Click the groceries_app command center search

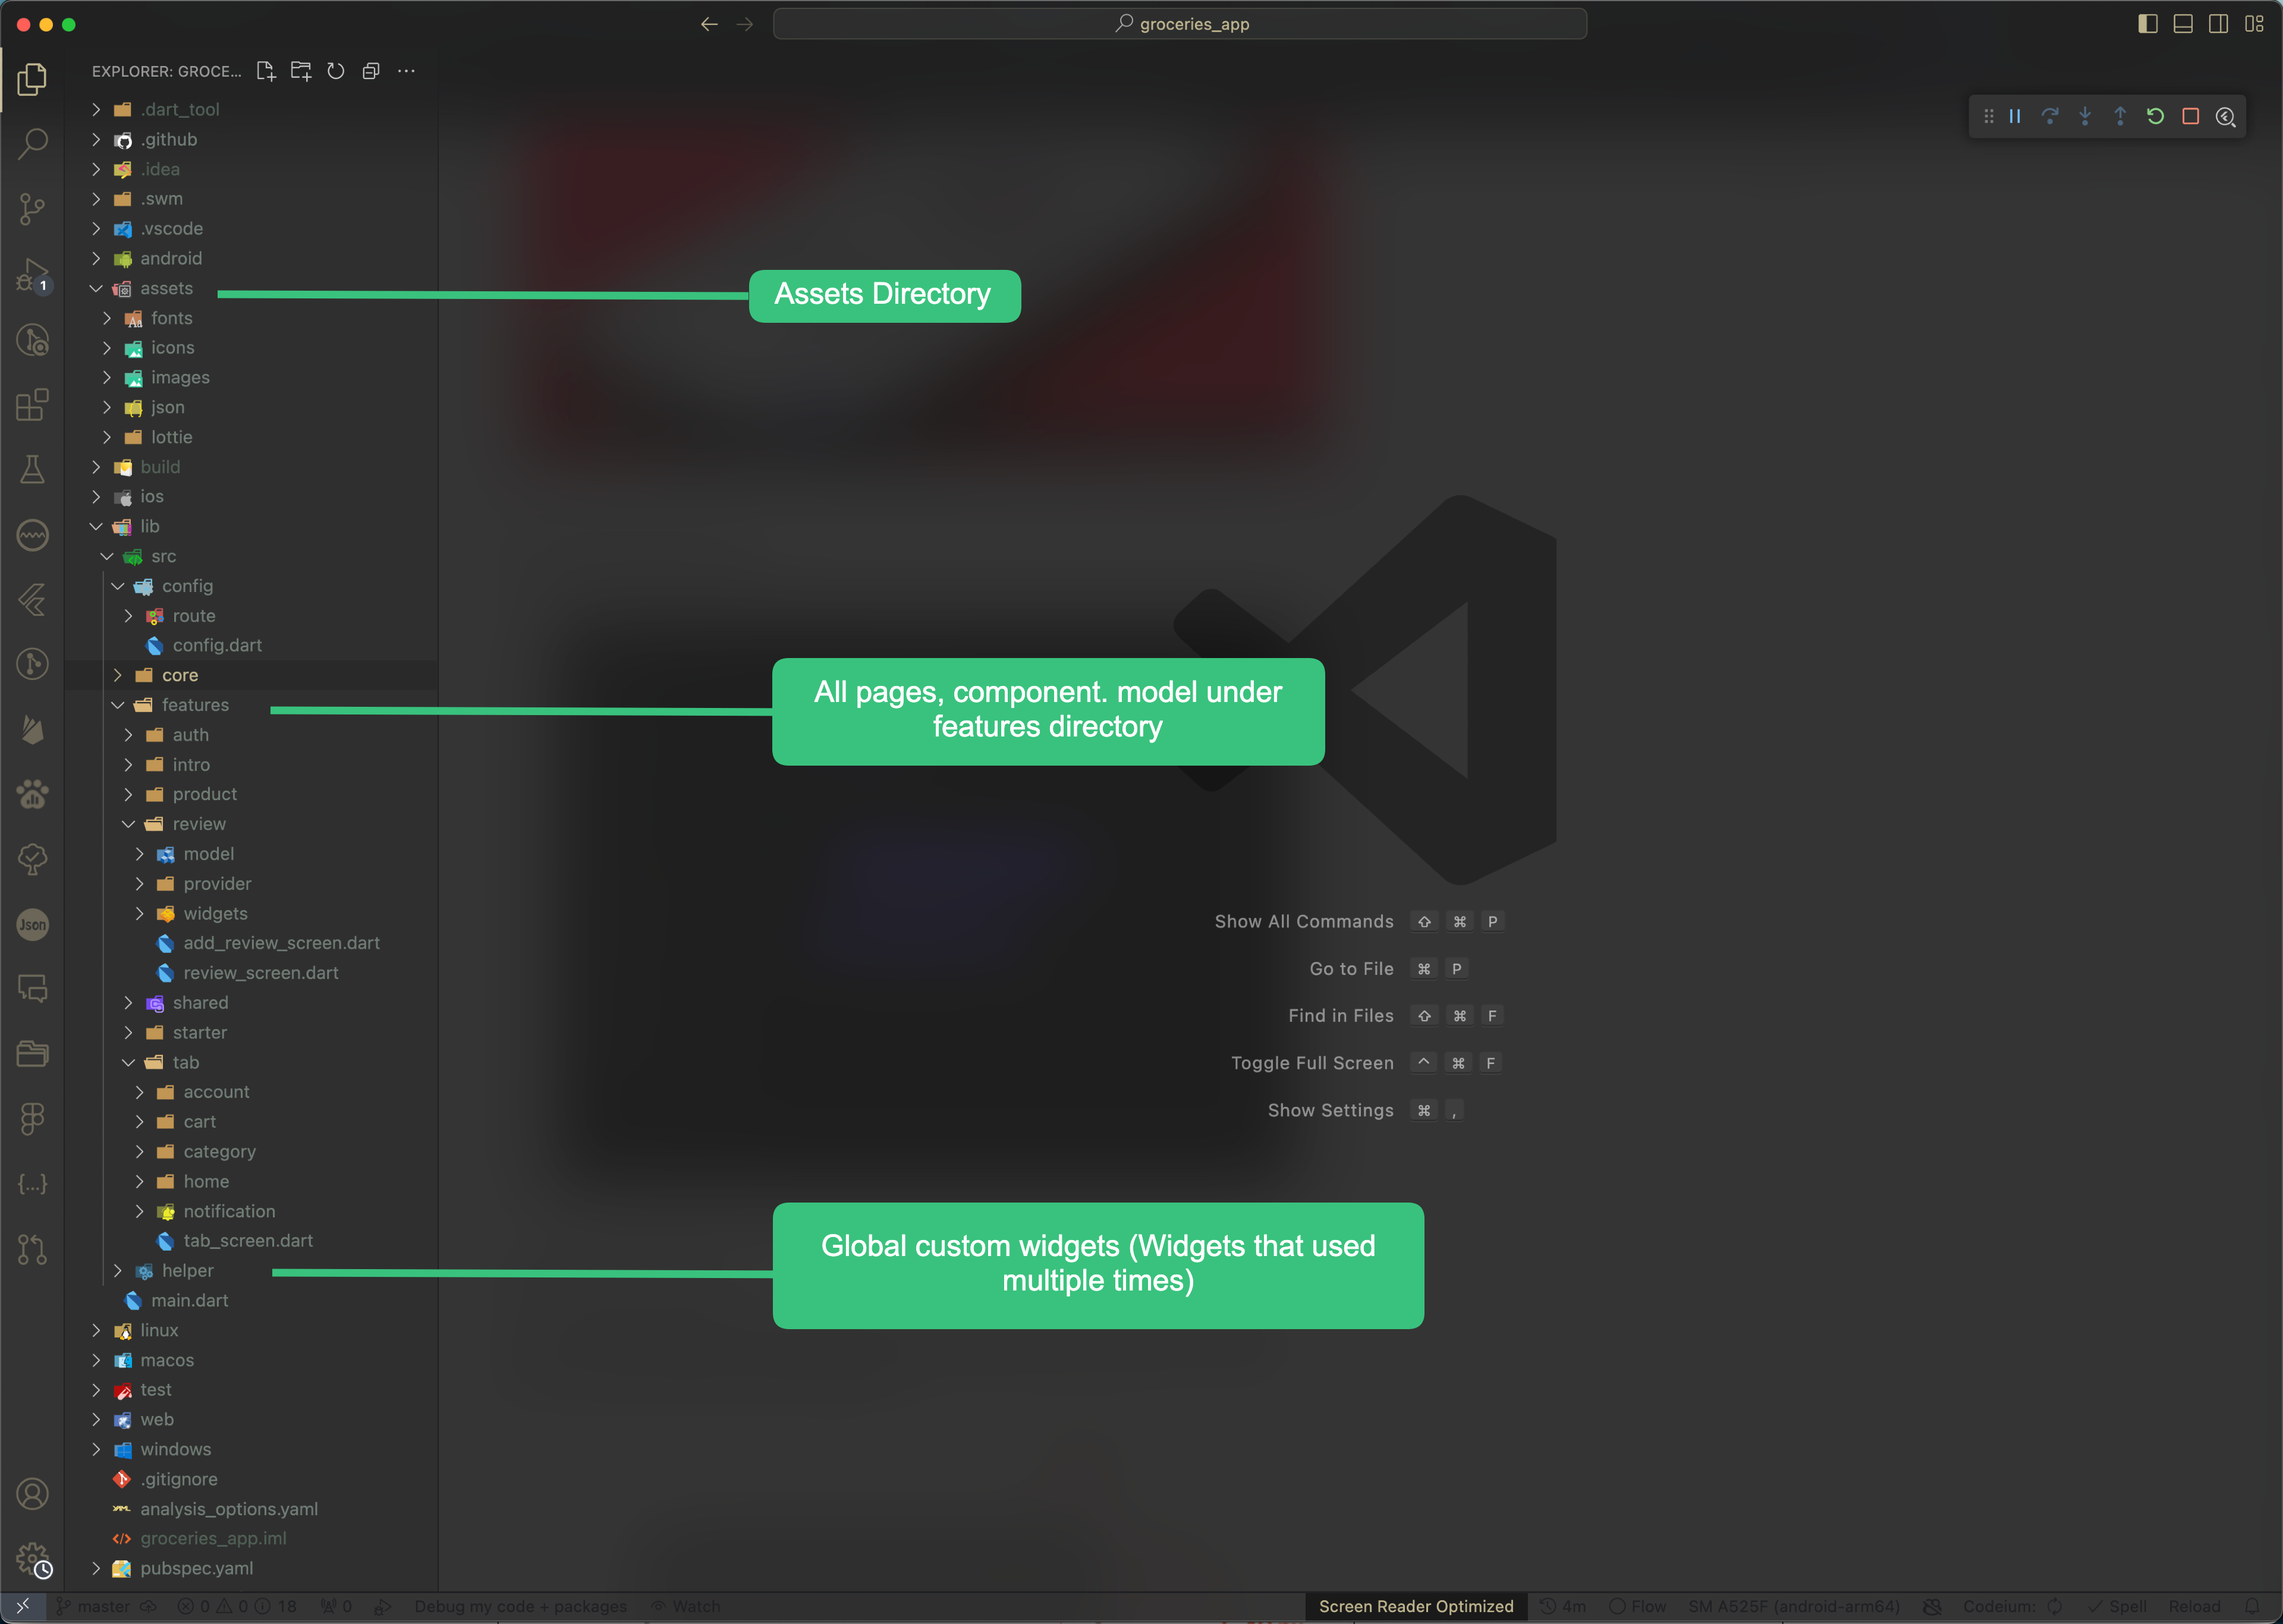[1179, 24]
